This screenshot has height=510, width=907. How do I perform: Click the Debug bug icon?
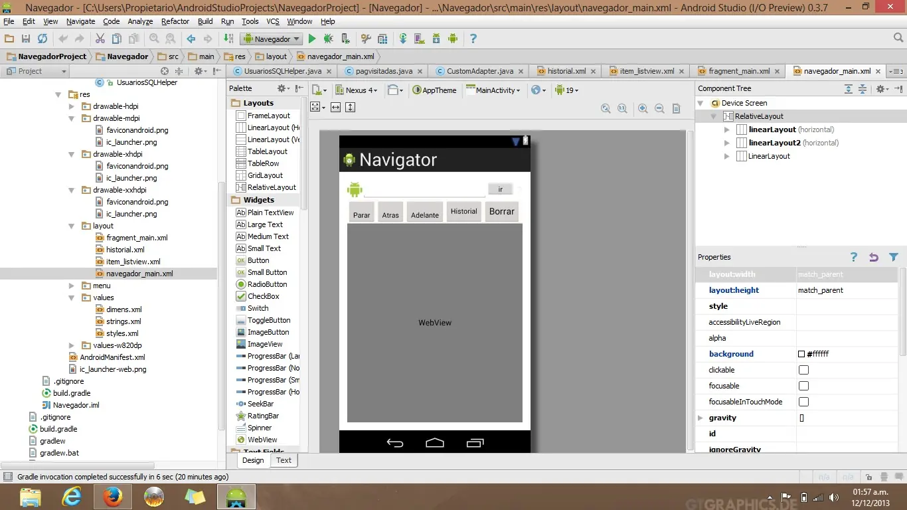tap(328, 39)
